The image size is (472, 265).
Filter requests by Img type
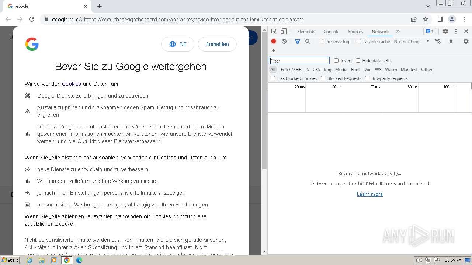(327, 70)
